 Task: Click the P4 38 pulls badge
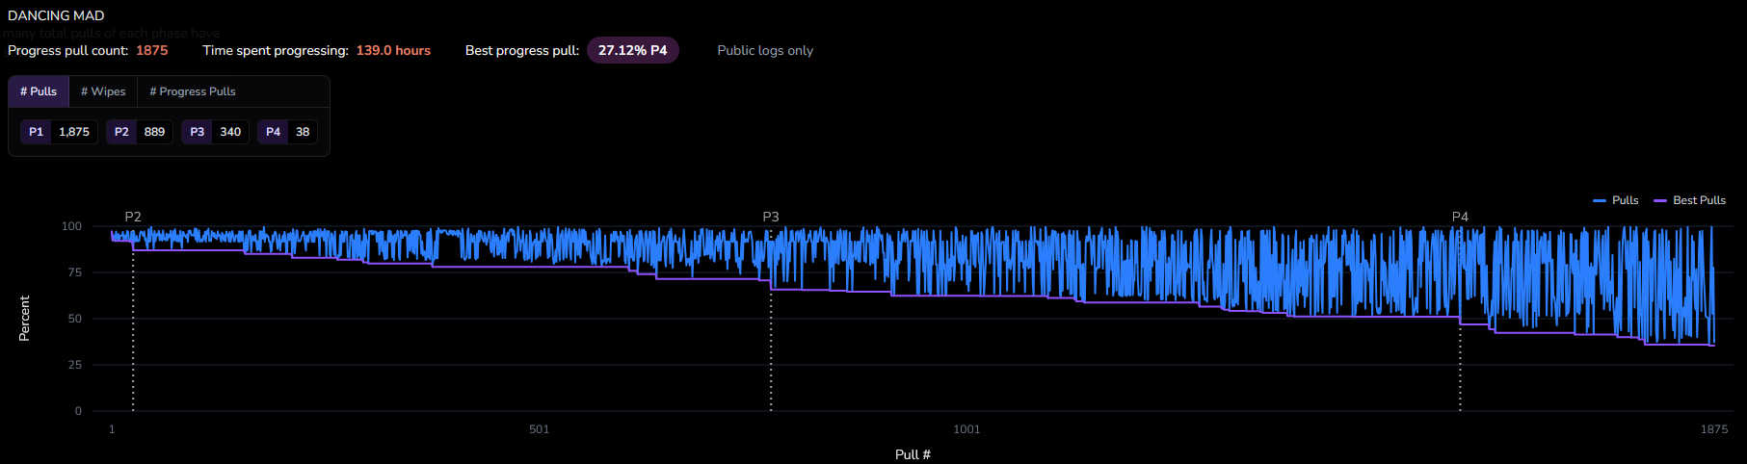pyautogui.click(x=287, y=132)
